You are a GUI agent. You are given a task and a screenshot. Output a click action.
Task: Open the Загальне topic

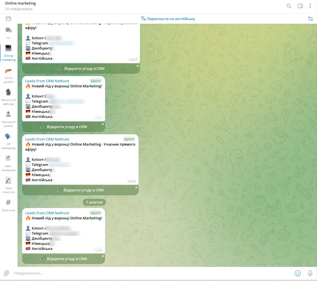click(x=8, y=205)
